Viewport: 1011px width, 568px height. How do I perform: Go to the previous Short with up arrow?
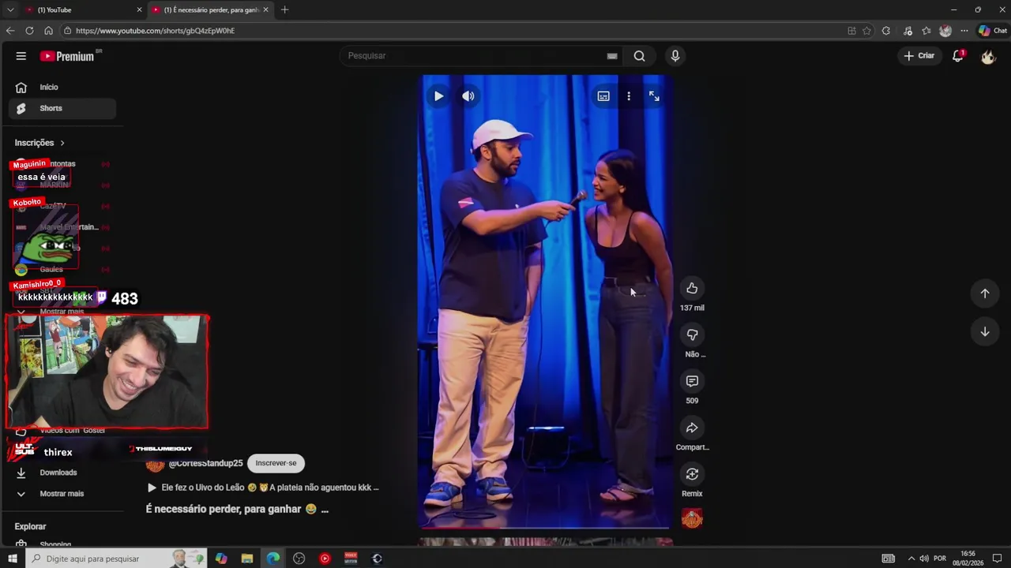point(985,293)
